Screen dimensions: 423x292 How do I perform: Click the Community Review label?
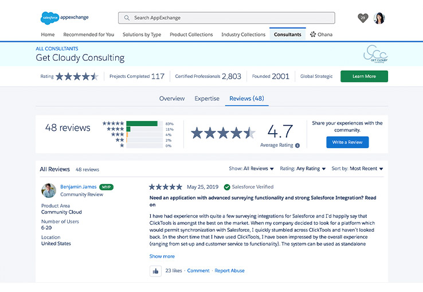(x=82, y=194)
